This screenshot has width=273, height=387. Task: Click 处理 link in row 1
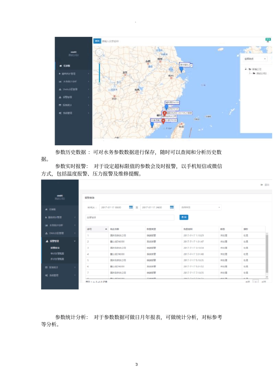tap(246, 235)
